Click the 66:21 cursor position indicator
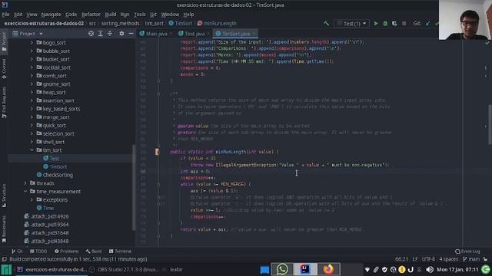Viewport: 492px width, 276px height. tap(401, 259)
